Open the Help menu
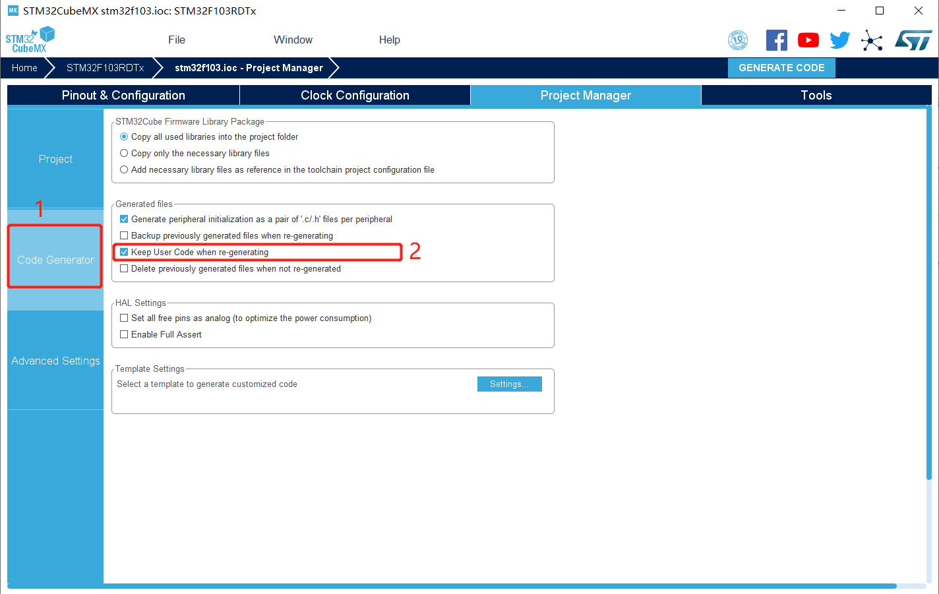Image resolution: width=939 pixels, height=594 pixels. 390,40
